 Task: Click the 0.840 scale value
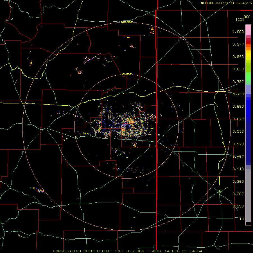click(x=238, y=69)
